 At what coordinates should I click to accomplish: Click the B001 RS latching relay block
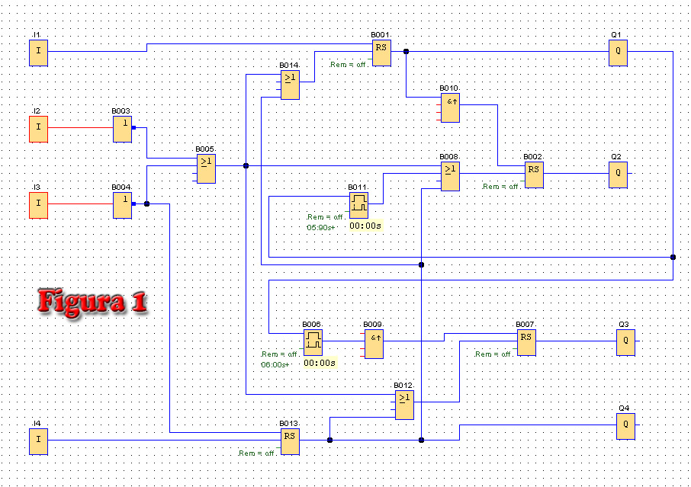click(x=381, y=53)
